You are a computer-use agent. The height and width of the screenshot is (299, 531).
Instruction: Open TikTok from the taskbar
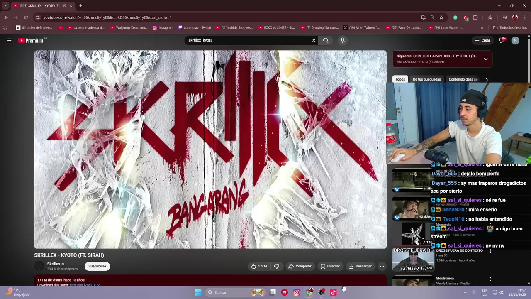(333, 292)
